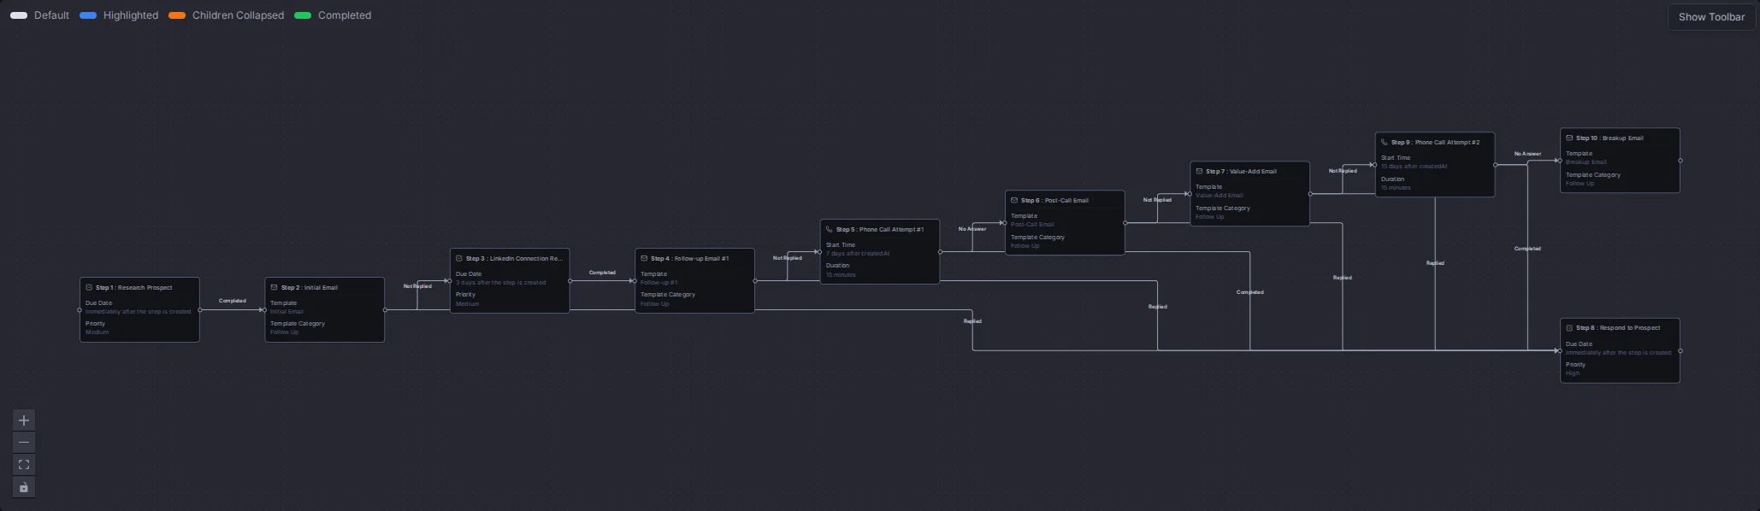Click the blue Highlighted legend swatch
This screenshot has width=1760, height=511.
pyautogui.click(x=88, y=15)
